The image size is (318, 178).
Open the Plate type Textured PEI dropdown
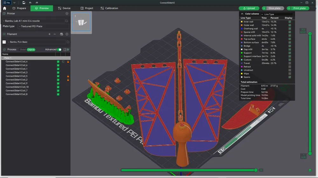43,26
